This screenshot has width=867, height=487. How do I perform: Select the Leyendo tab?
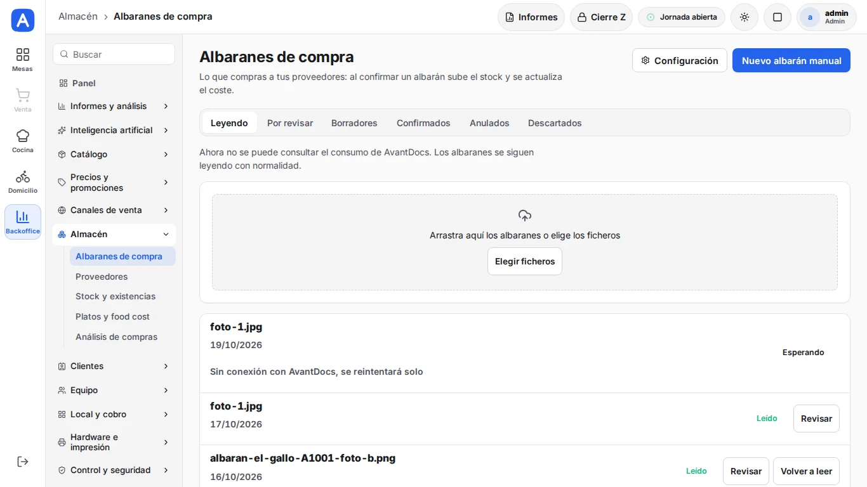229,123
